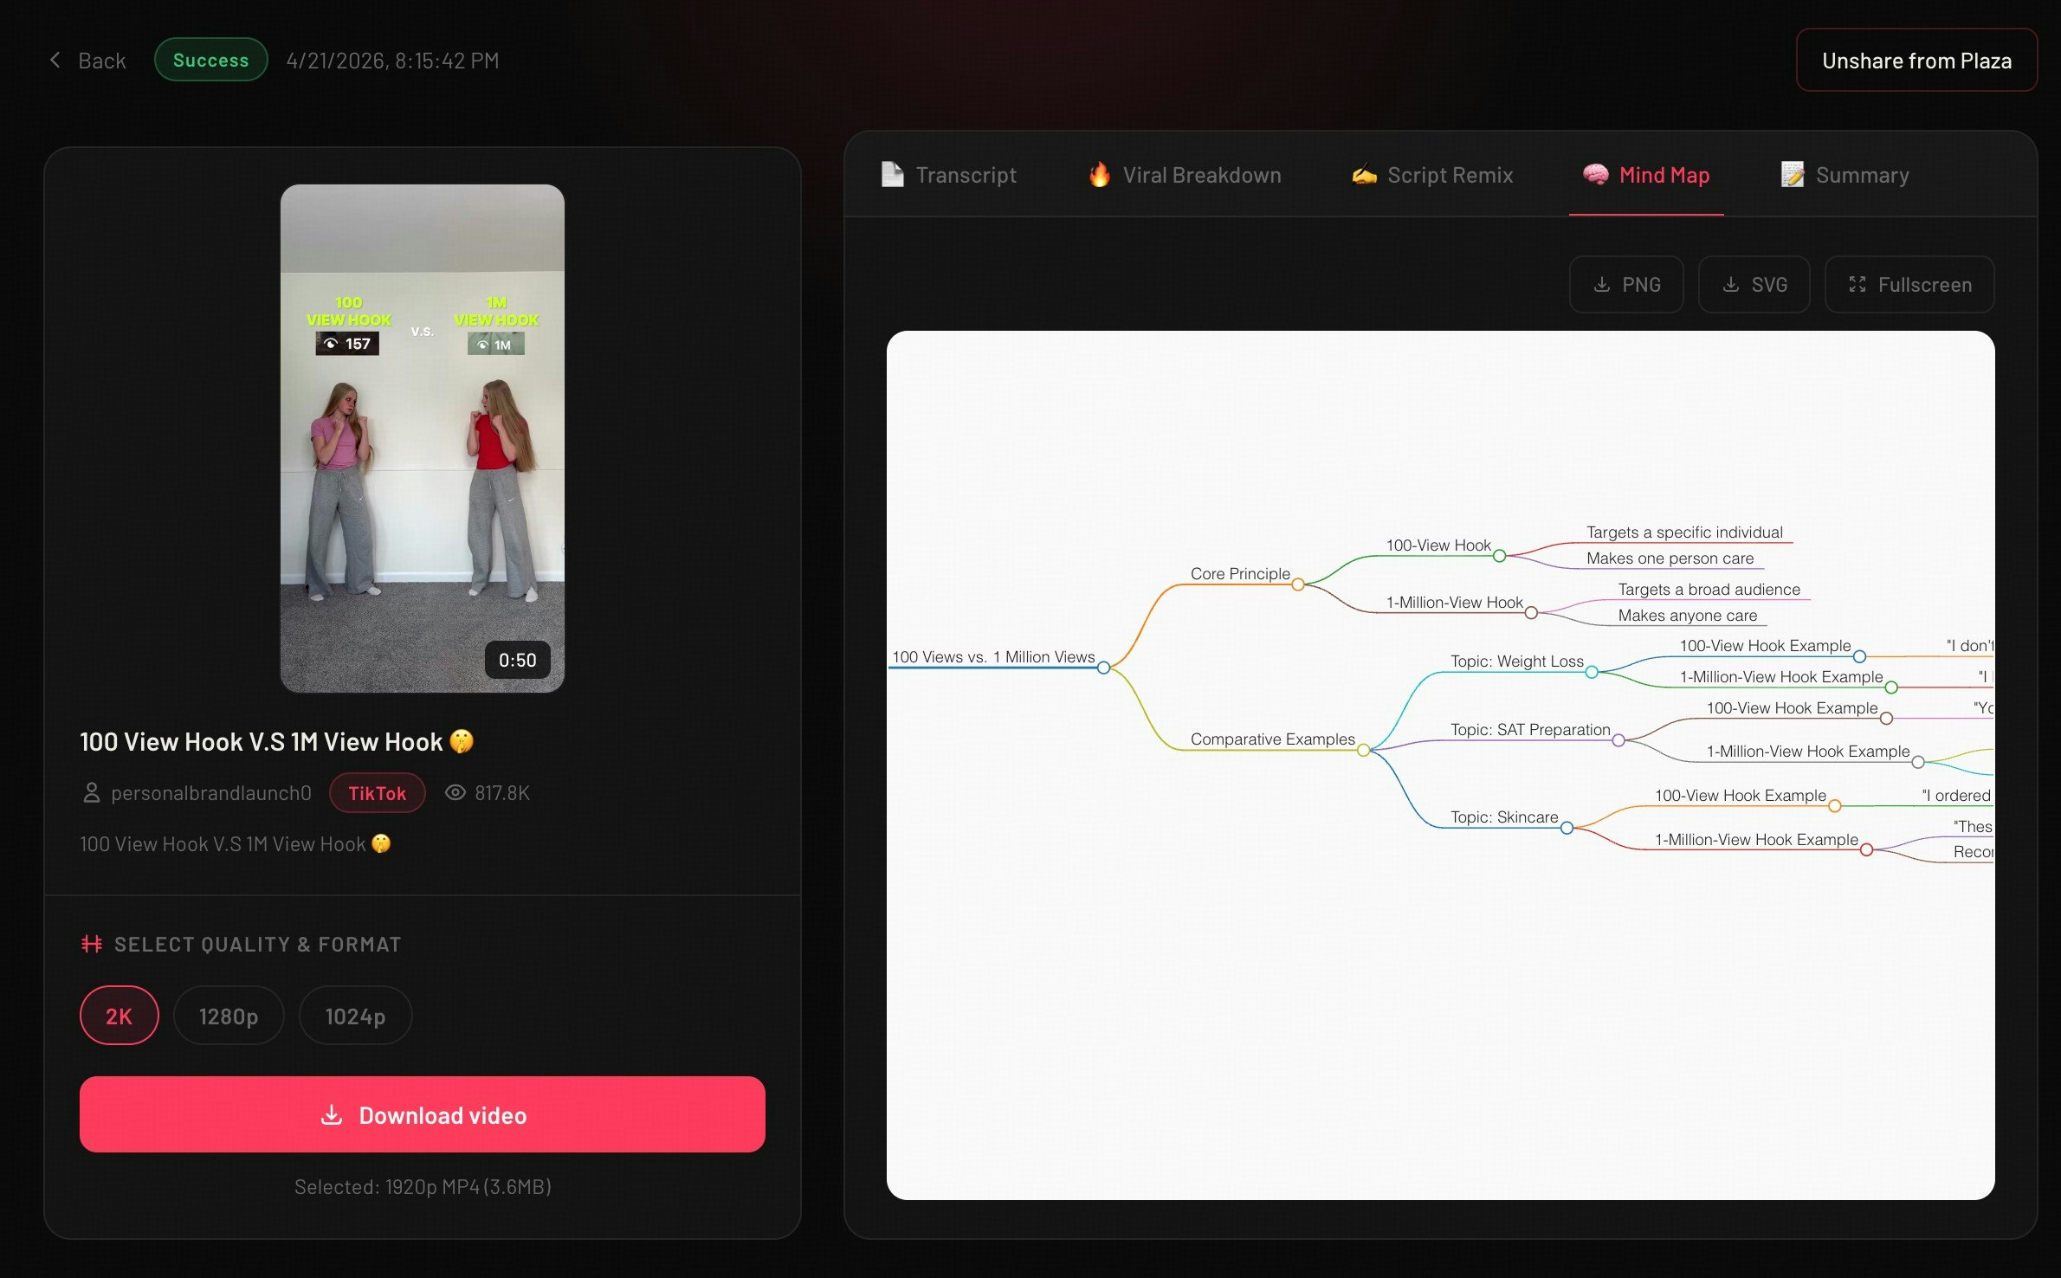Download mind map as PNG
Viewport: 2061px width, 1278px height.
coord(1626,284)
